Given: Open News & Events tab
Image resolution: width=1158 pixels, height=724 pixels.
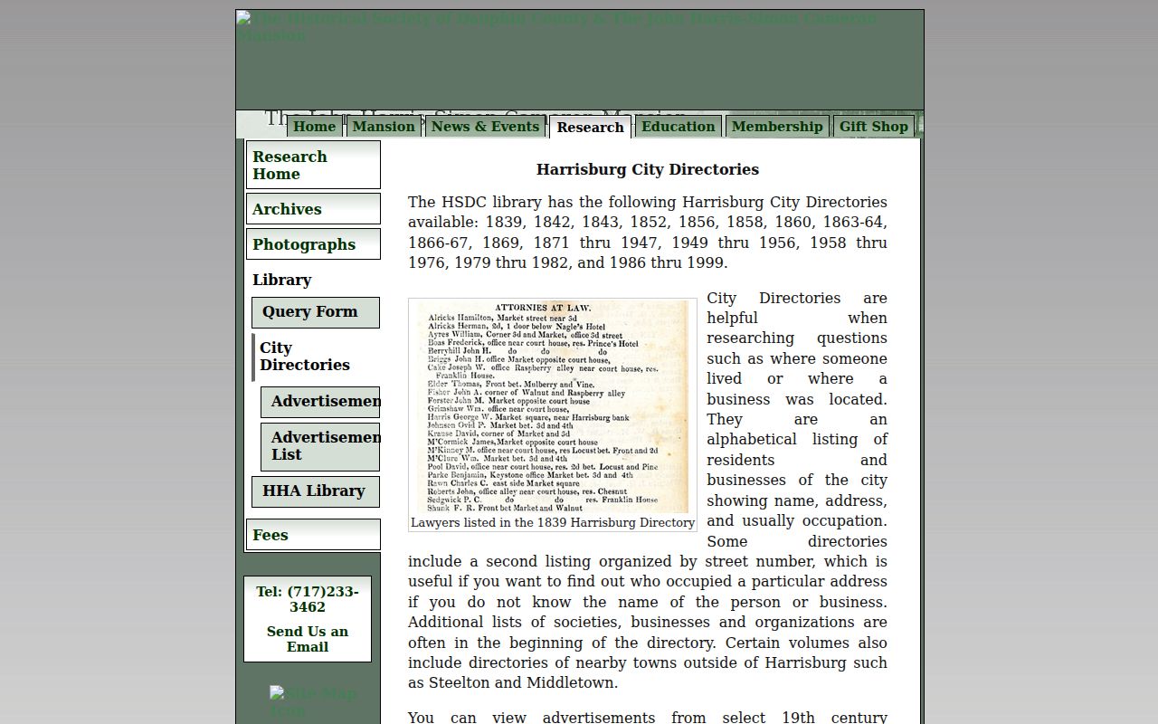Looking at the screenshot, I should click(x=485, y=127).
